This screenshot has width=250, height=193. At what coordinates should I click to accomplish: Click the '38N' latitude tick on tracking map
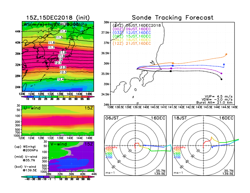tap(106, 22)
